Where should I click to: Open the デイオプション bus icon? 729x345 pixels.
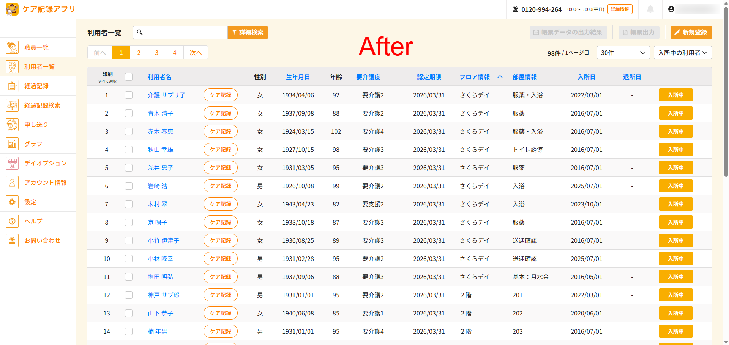click(x=12, y=163)
